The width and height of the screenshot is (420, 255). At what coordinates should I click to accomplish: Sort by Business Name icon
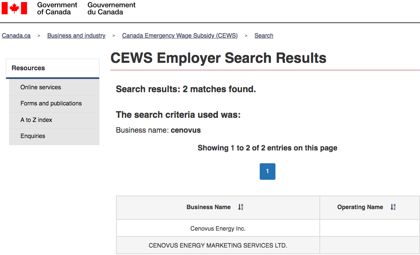tap(241, 207)
